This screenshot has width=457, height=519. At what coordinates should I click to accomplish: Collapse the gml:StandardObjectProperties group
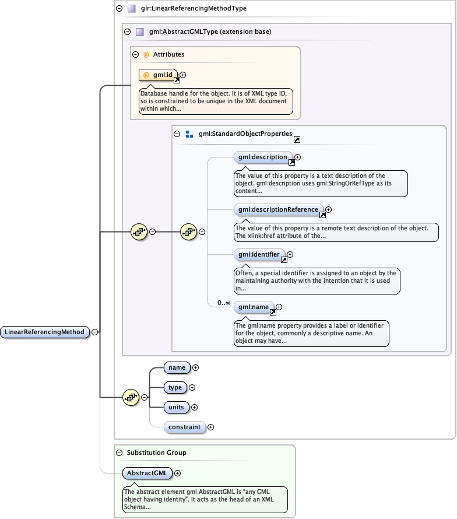177,134
